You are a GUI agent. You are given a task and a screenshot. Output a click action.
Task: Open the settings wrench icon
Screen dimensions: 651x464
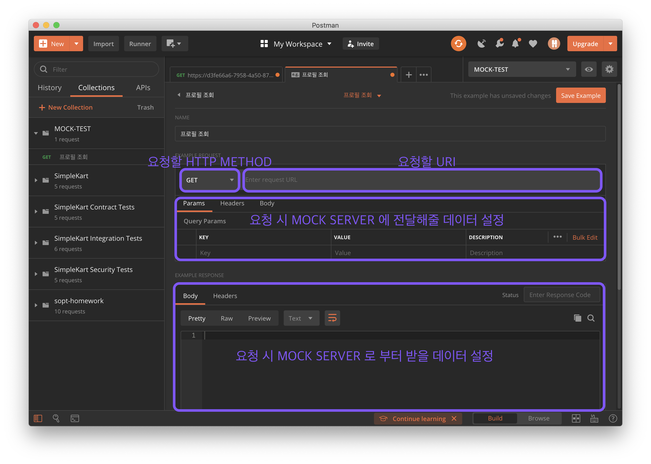(499, 44)
